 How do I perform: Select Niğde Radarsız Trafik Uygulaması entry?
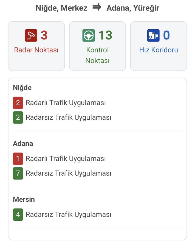click(x=69, y=117)
